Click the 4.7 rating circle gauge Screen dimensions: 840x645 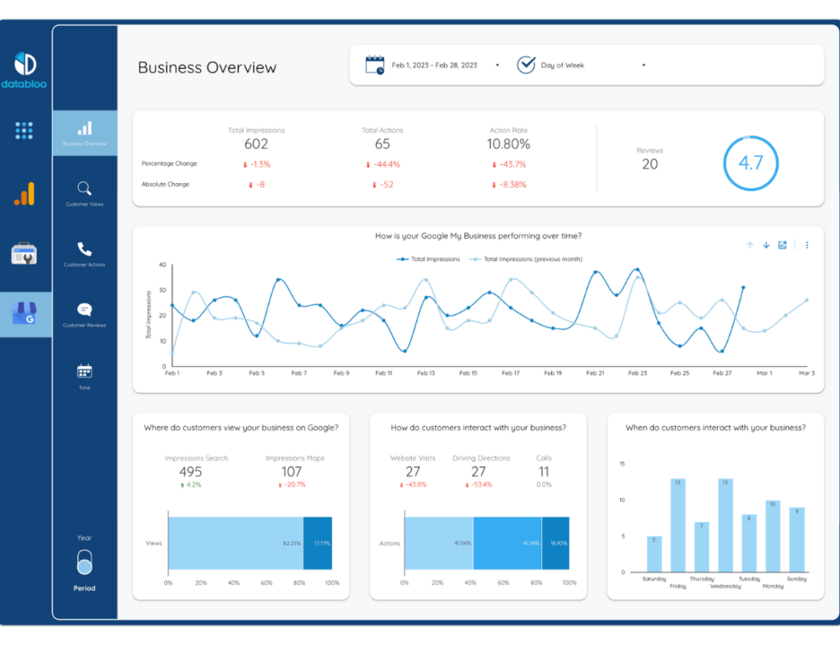coord(751,163)
